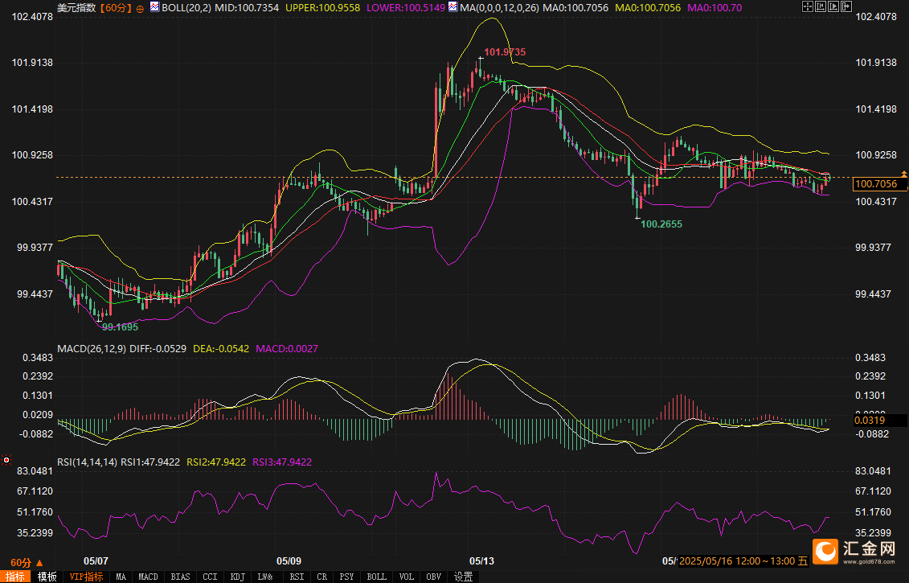Open the MA indicator chart icon
The image size is (909, 583).
click(452, 7)
